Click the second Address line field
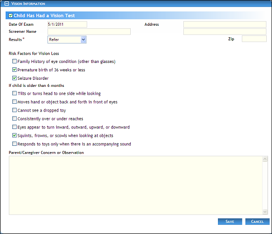The image size is (272, 234). point(225,32)
